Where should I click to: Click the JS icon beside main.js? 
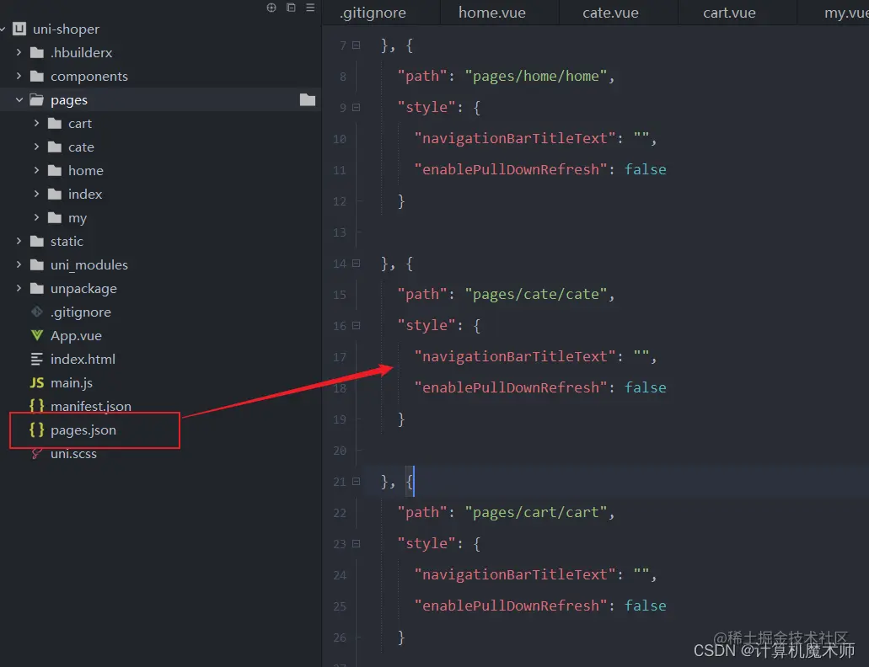tap(37, 382)
